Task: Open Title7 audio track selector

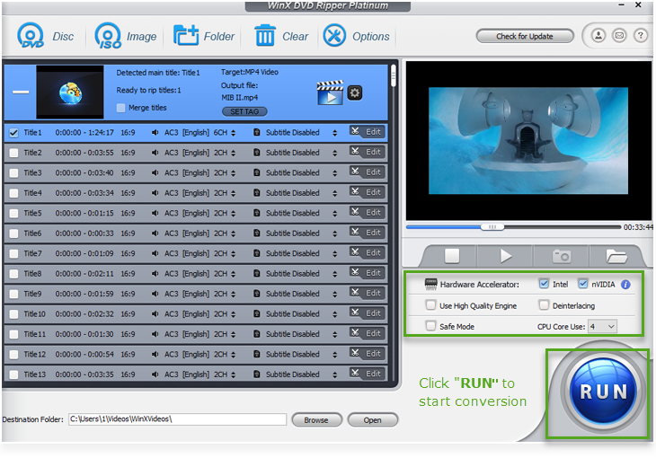Action: tap(233, 254)
